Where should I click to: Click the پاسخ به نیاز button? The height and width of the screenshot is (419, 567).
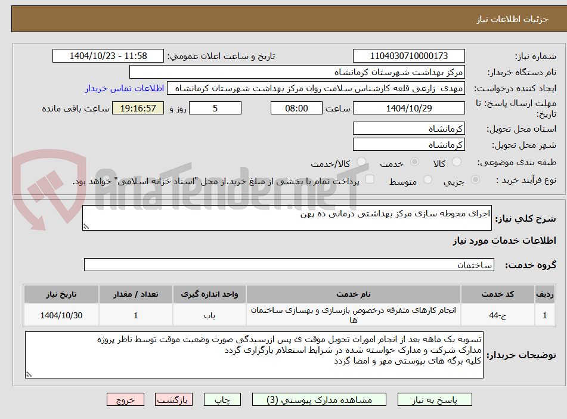pyautogui.click(x=435, y=400)
